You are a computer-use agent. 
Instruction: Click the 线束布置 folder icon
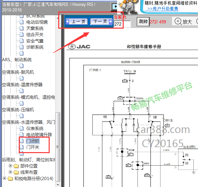pyautogui.click(x=16, y=172)
